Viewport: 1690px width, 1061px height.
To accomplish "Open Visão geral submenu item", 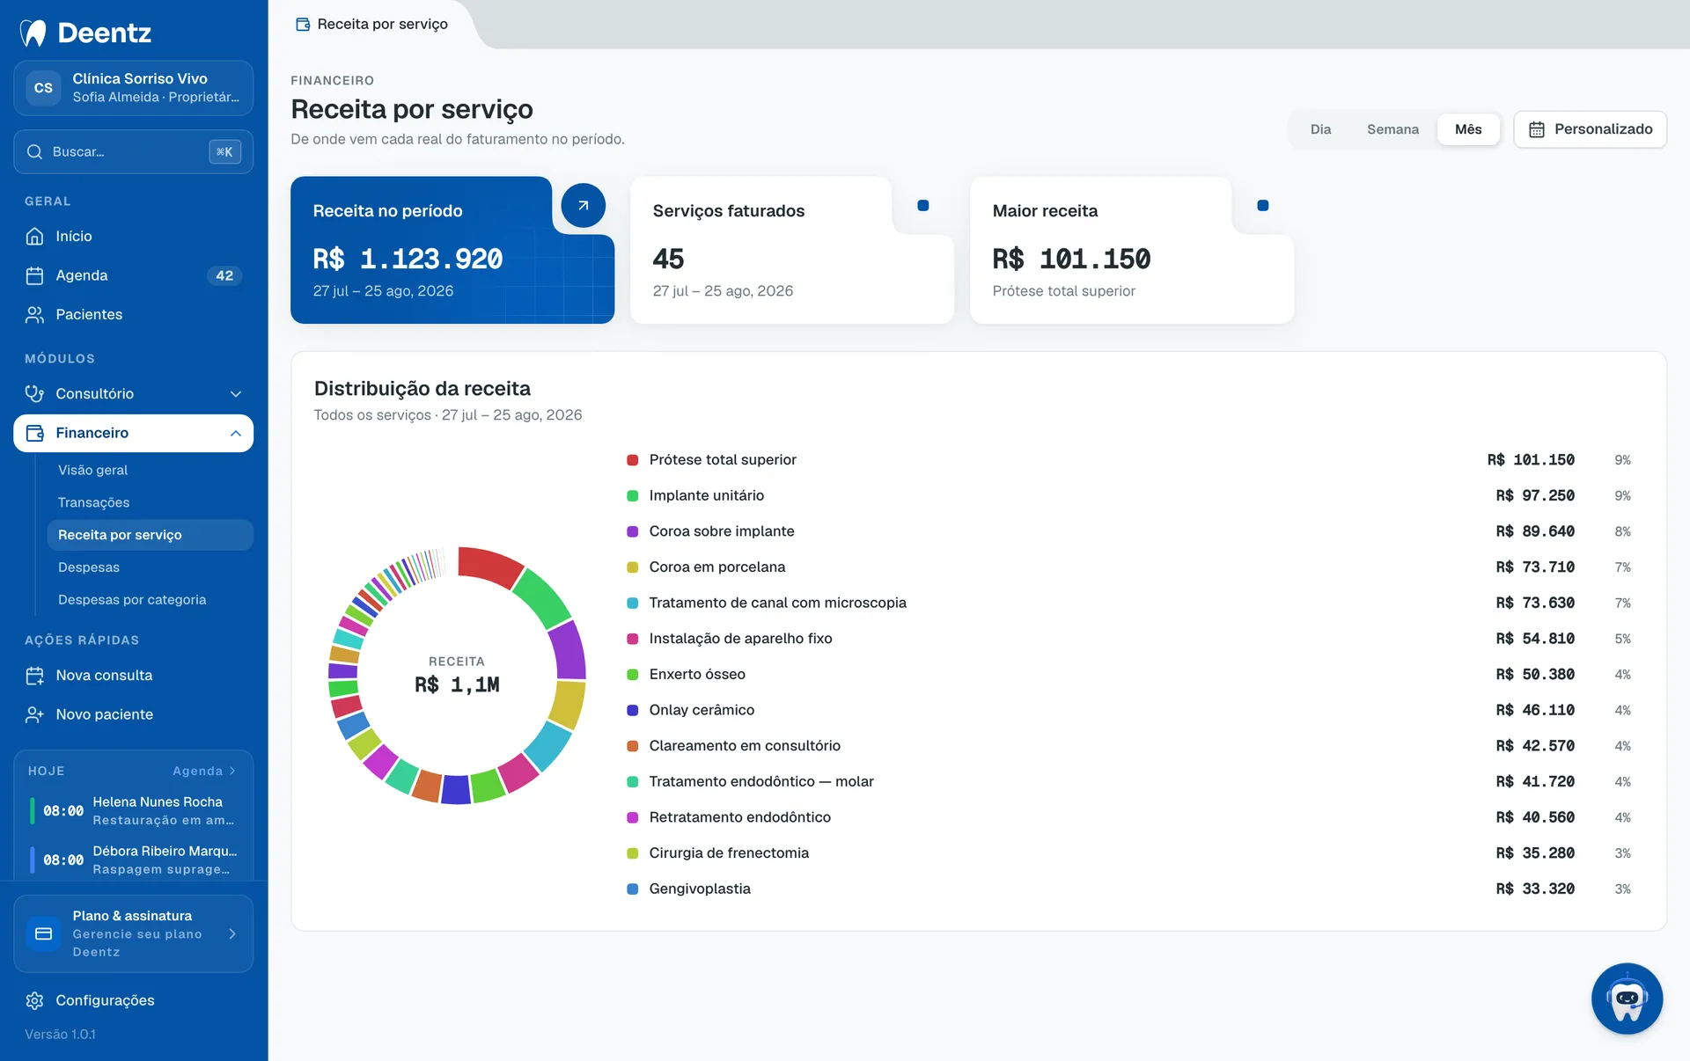I will pos(92,470).
